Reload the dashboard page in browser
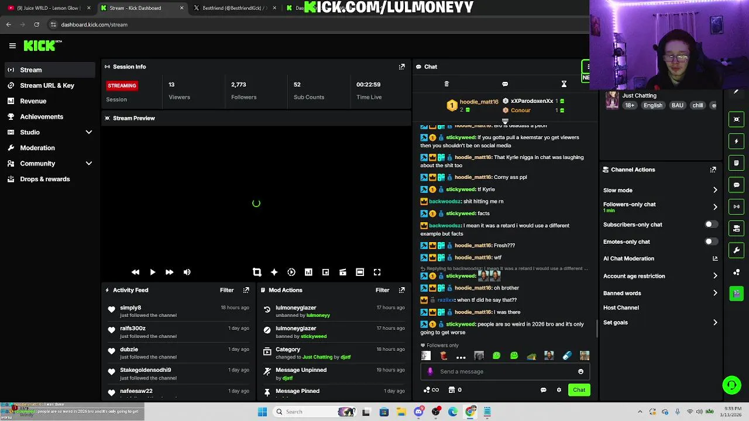The image size is (749, 421). click(36, 25)
